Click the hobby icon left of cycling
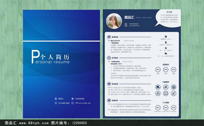The width and height of the screenshot is (204, 126). pos(158,87)
